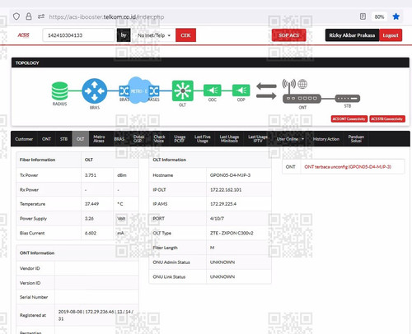Open the Dutak QSP tab
Image resolution: width=412 pixels, height=334 pixels.
tap(138, 139)
